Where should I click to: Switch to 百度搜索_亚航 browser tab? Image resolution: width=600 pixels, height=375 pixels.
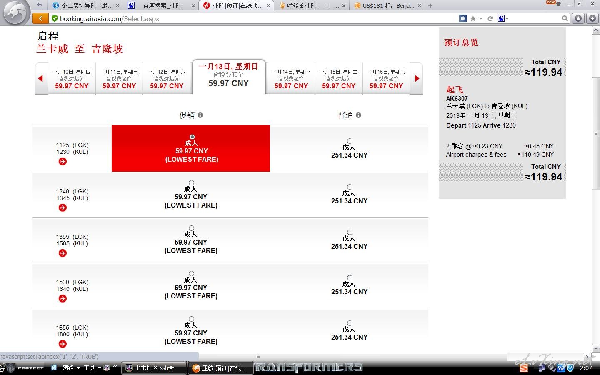click(162, 6)
